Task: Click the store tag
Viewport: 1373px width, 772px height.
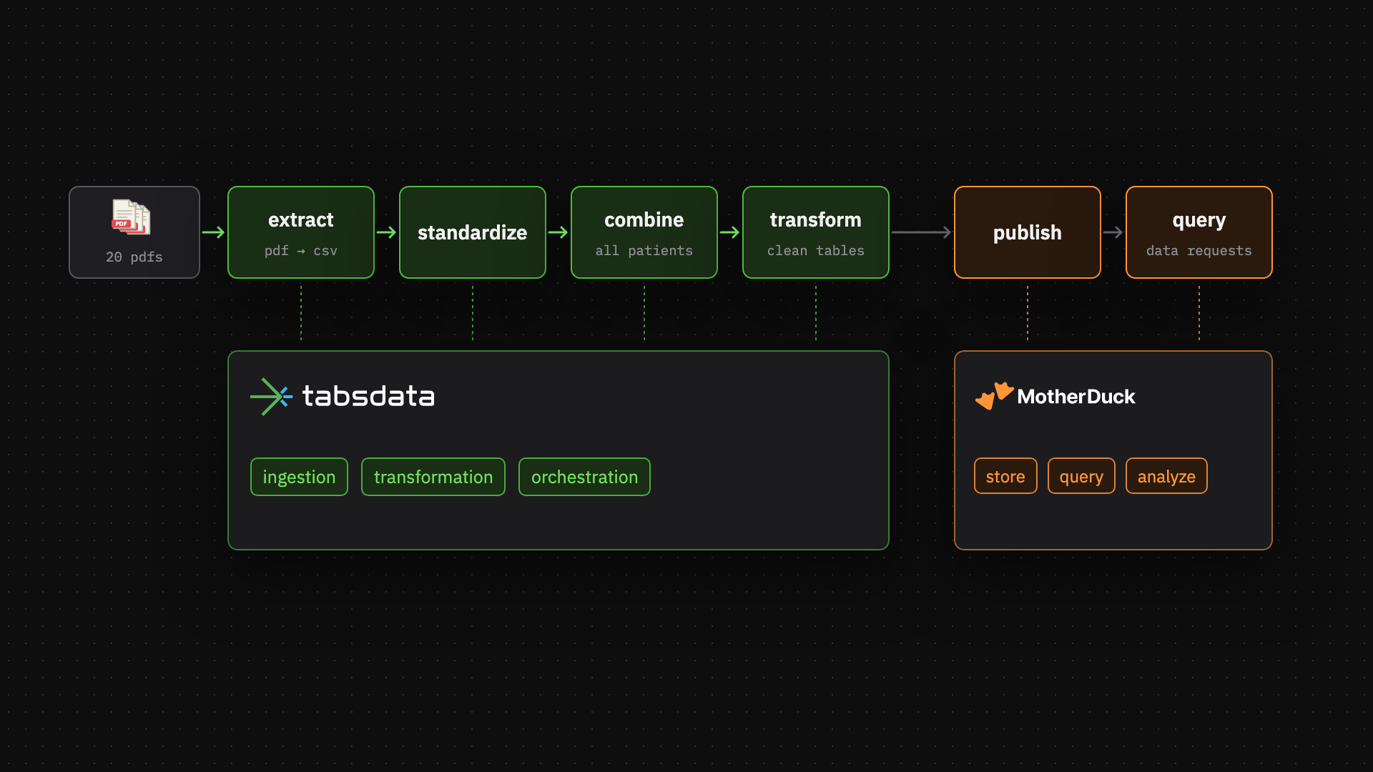Action: point(1005,476)
